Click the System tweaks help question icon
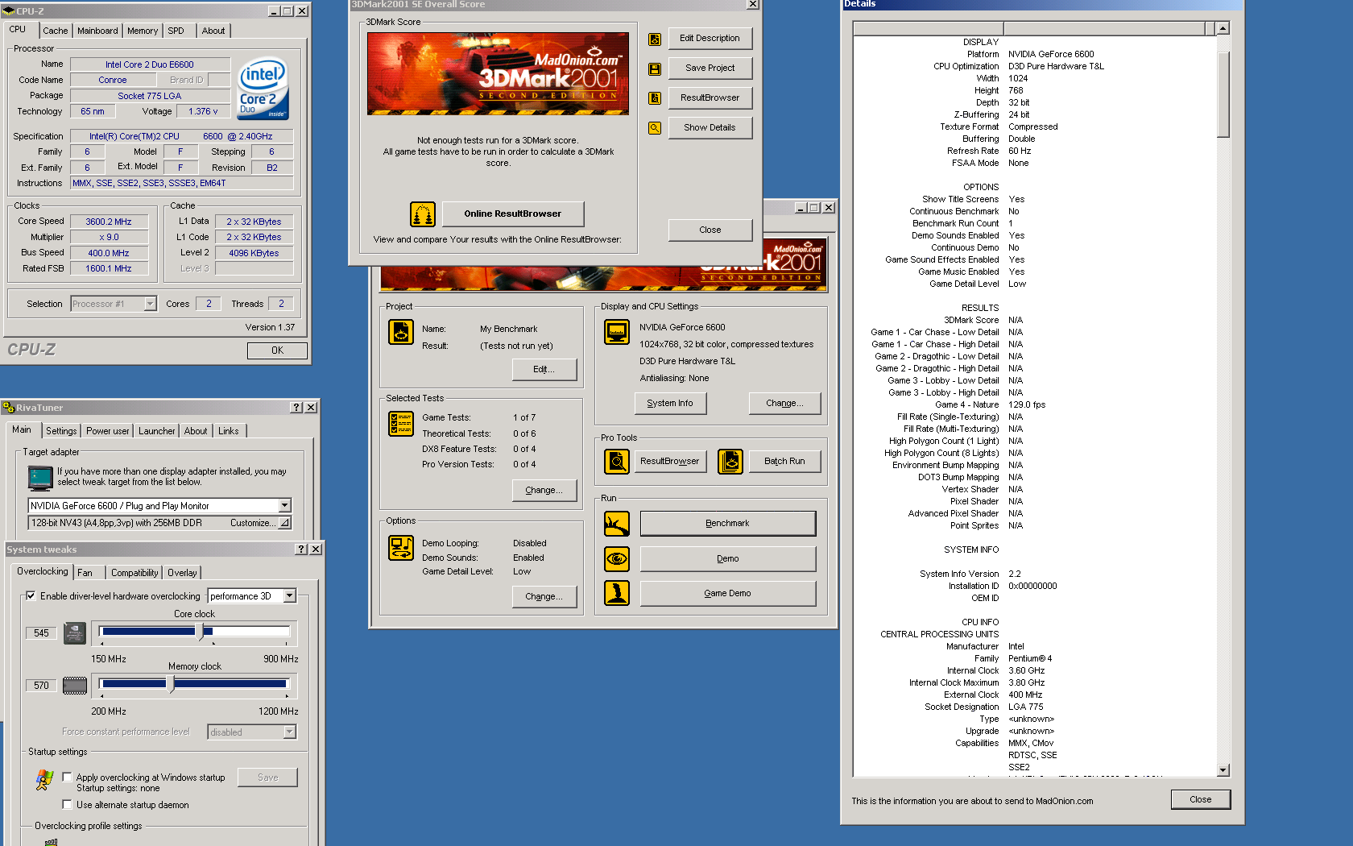 point(301,549)
